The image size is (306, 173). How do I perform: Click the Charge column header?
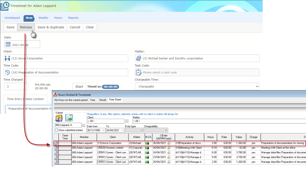[x=254, y=137]
